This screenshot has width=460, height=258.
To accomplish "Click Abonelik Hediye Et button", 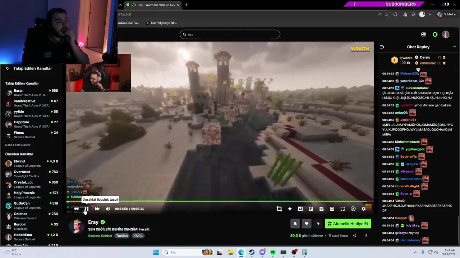I will (x=348, y=224).
